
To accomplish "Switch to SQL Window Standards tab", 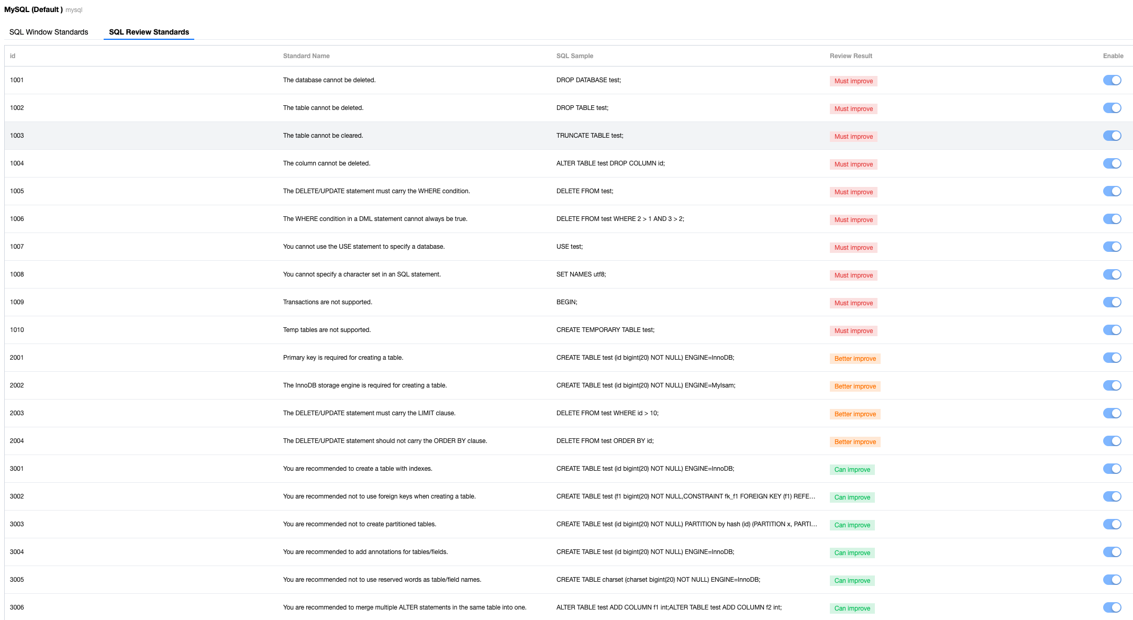I will pos(49,32).
